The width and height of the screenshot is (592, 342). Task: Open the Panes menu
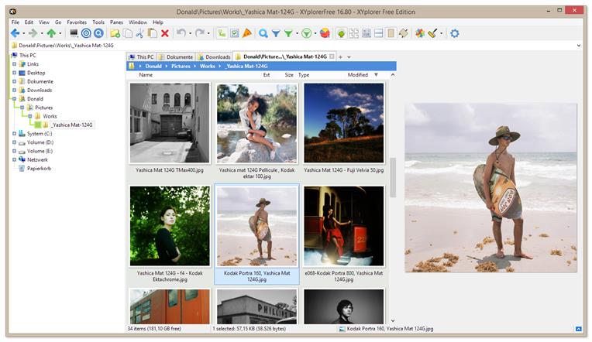coord(116,22)
